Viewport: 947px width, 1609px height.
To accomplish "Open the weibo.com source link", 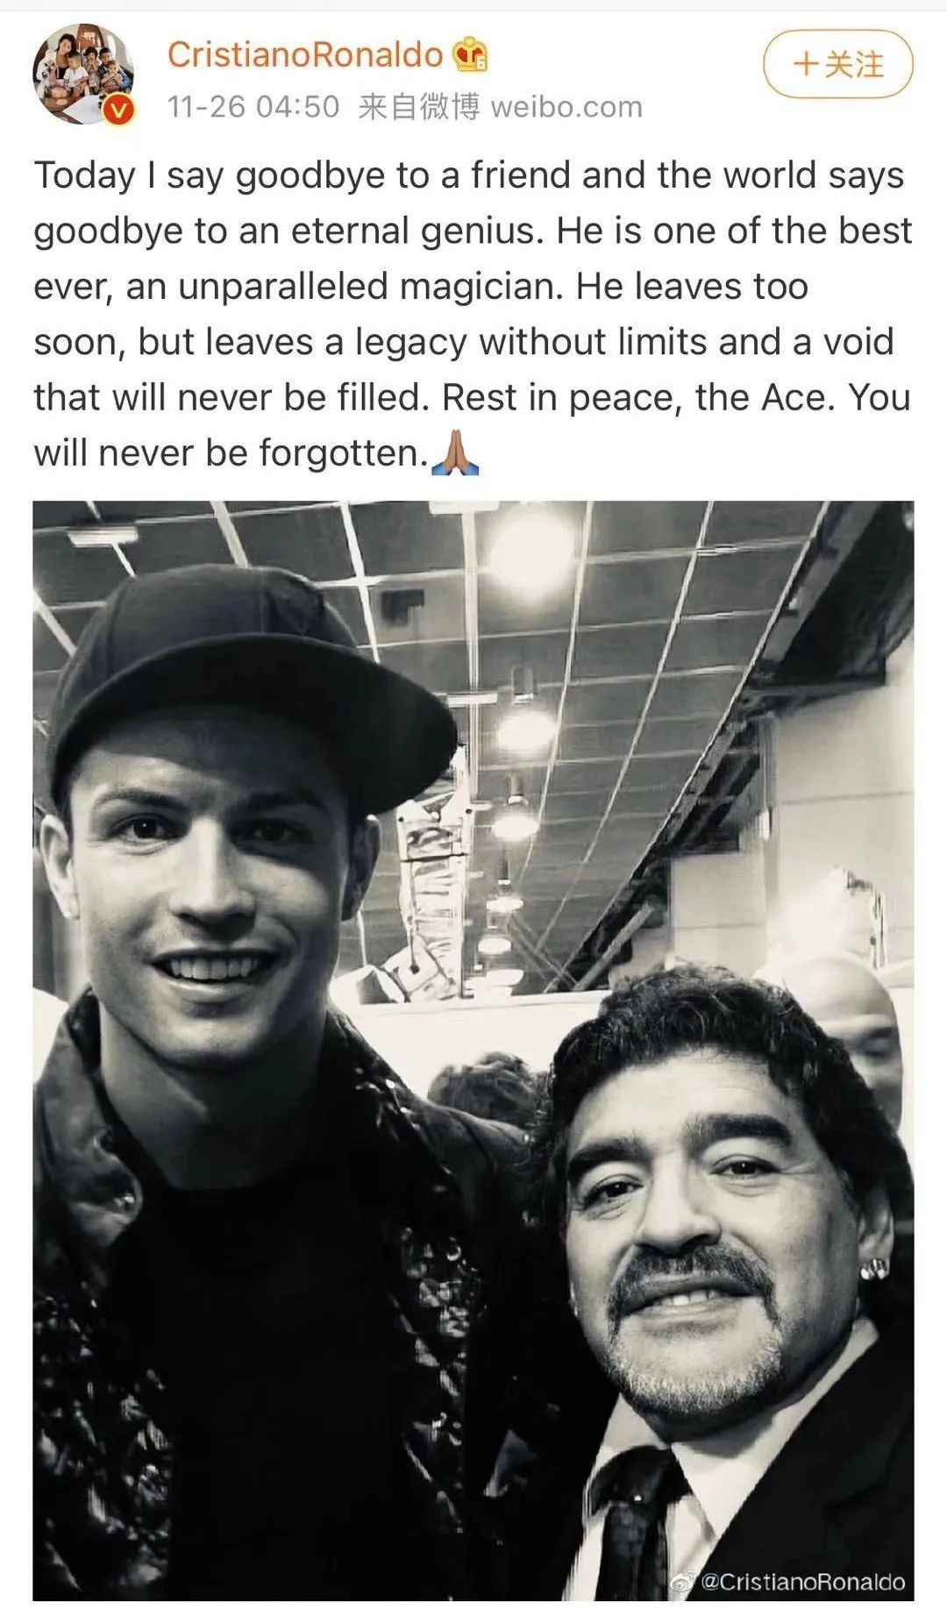I will click(x=566, y=107).
